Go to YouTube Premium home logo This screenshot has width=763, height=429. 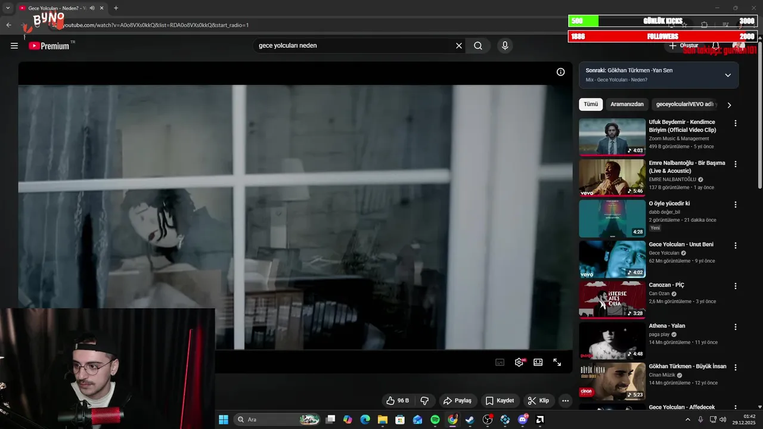(49, 46)
